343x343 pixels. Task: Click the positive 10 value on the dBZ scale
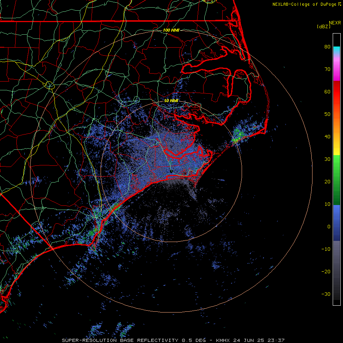click(x=327, y=204)
